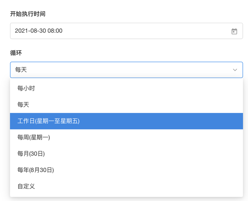Click the 循环 field label
This screenshot has width=248, height=201.
(16, 53)
